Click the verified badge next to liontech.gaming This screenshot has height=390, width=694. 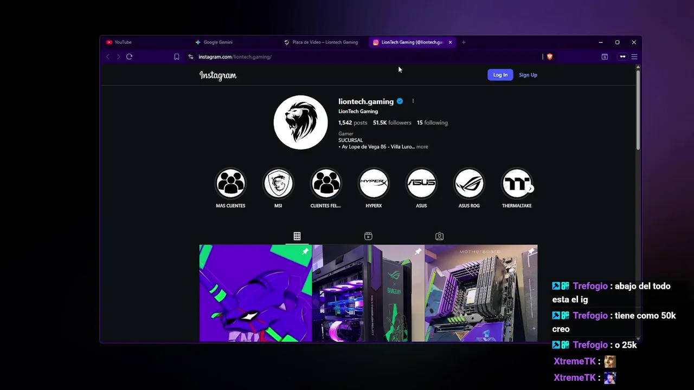[x=400, y=101]
